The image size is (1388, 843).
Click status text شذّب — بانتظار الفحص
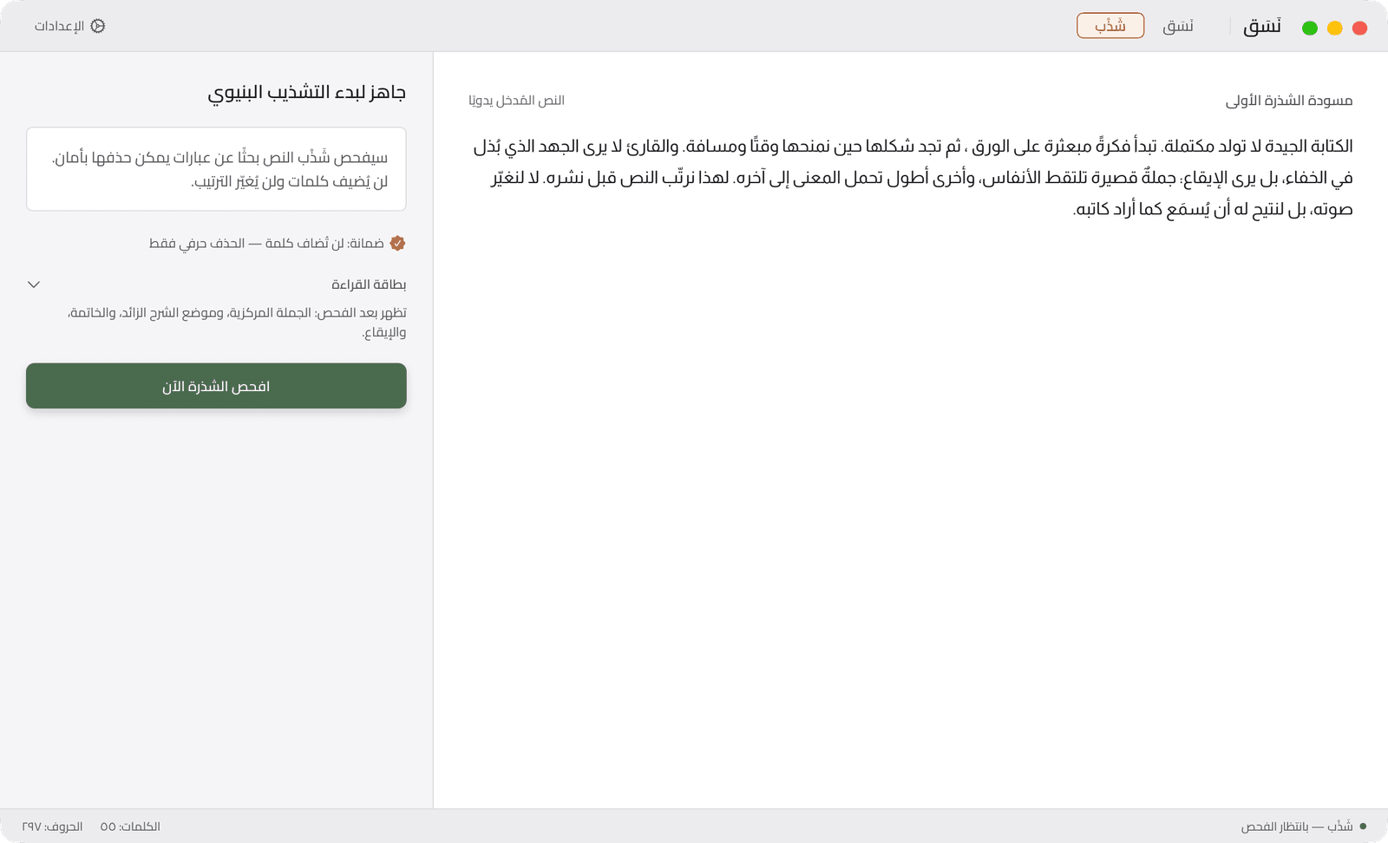pos(1297,827)
